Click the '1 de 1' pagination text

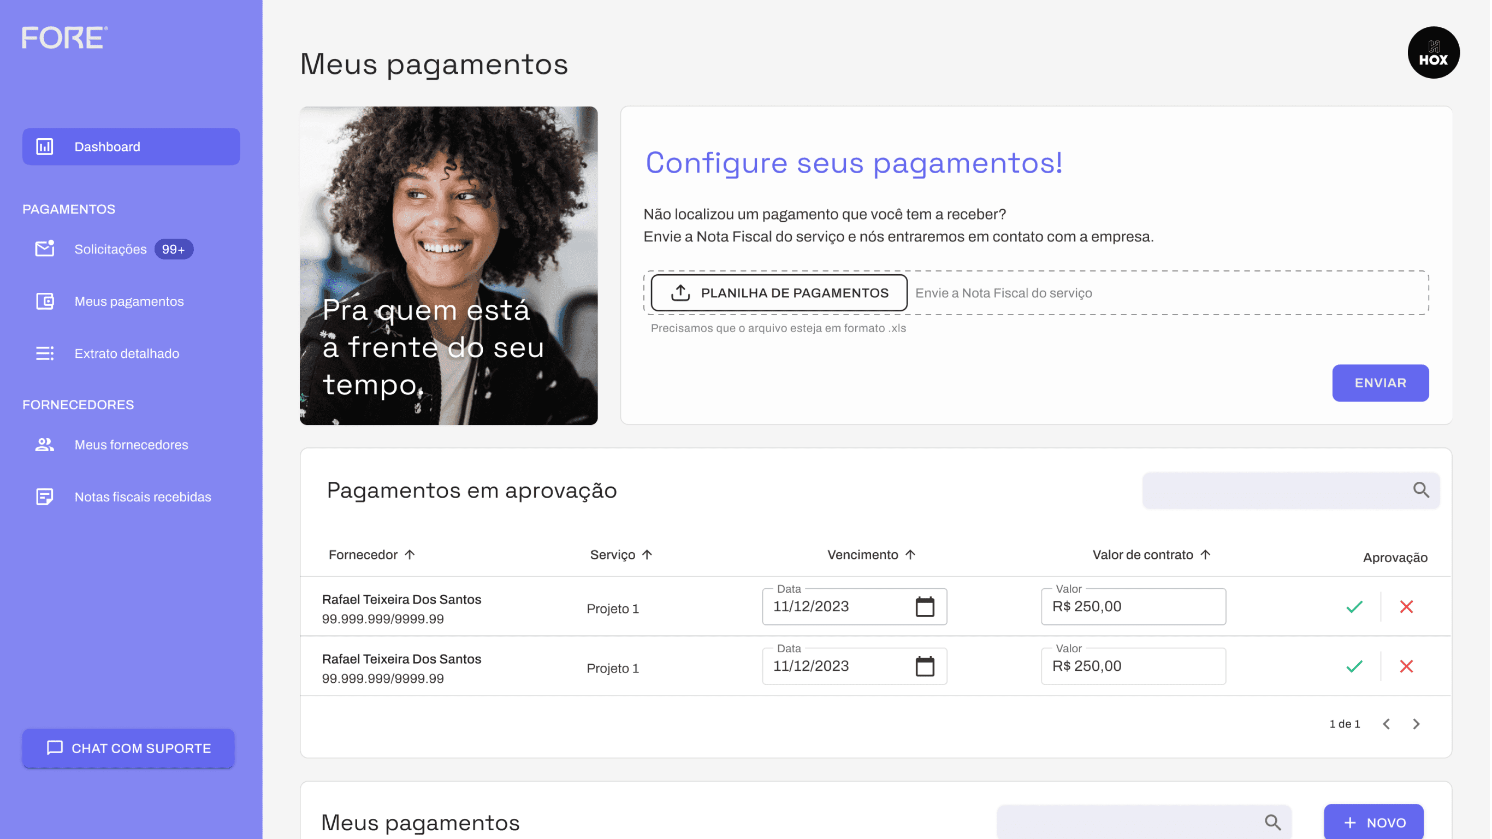click(x=1345, y=724)
